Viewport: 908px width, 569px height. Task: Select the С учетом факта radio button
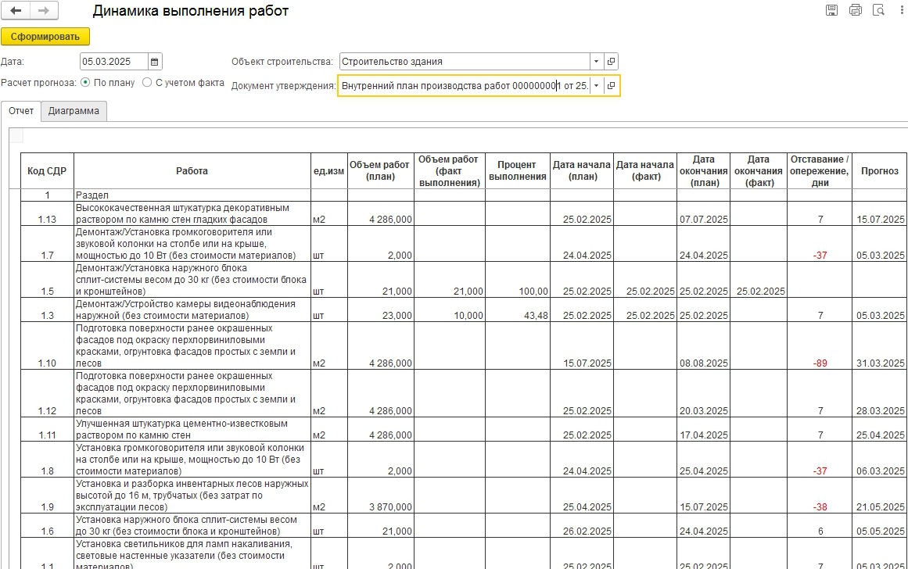point(147,83)
